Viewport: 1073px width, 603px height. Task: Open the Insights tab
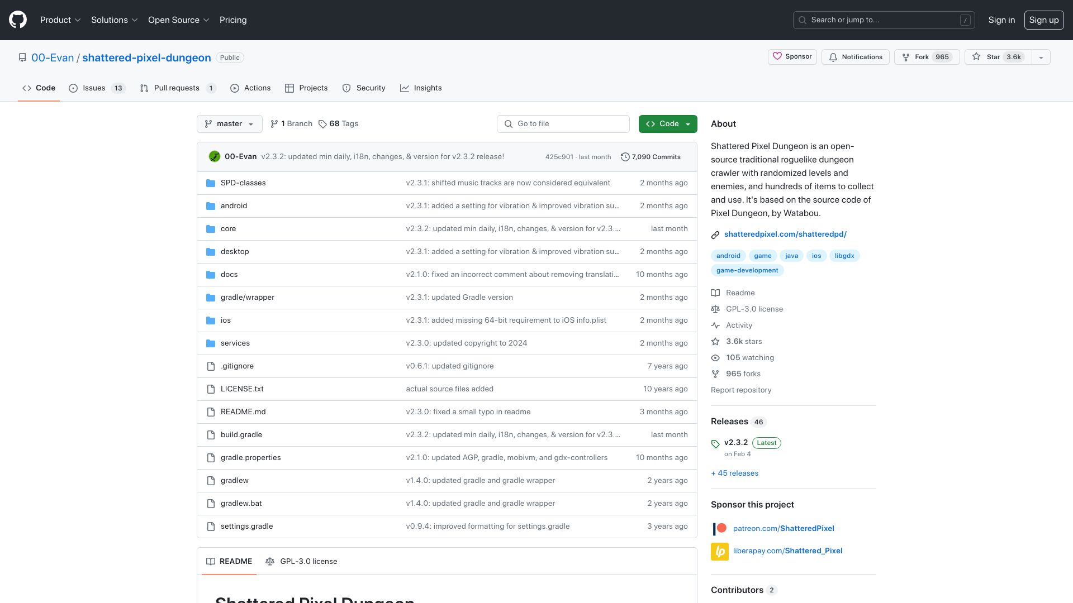(x=421, y=88)
